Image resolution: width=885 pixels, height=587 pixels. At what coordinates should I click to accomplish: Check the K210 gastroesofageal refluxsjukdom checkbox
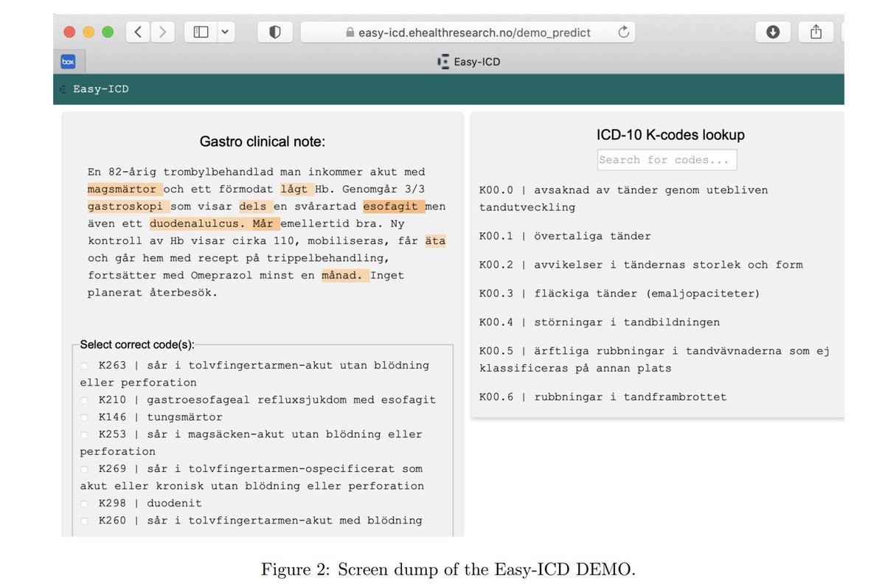pyautogui.click(x=84, y=400)
